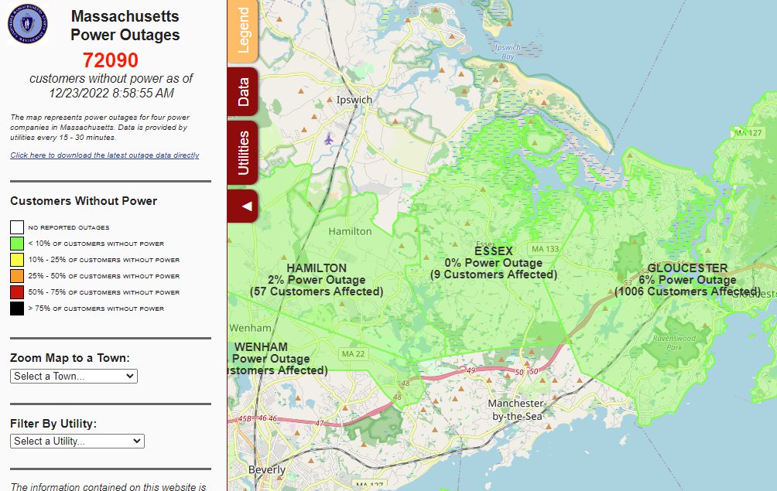This screenshot has height=491, width=777.
Task: Click the yellow 10%-25% legend swatch
Action: 17,260
